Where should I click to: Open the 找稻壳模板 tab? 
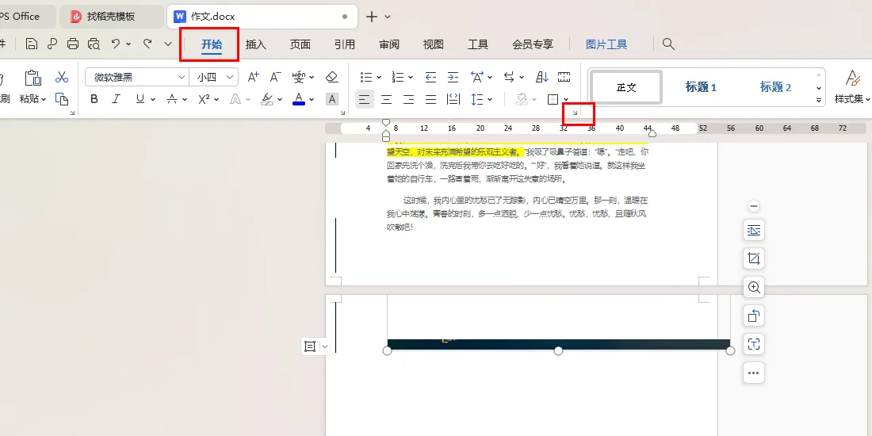click(x=110, y=17)
